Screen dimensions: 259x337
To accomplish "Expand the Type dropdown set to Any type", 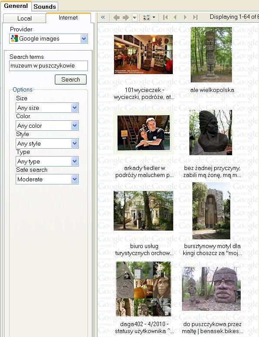I will 47,161.
